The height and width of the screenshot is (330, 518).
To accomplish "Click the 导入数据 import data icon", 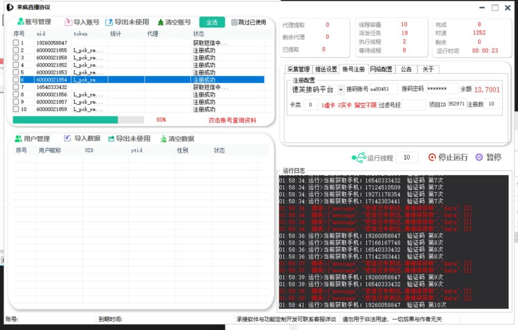I will point(68,139).
